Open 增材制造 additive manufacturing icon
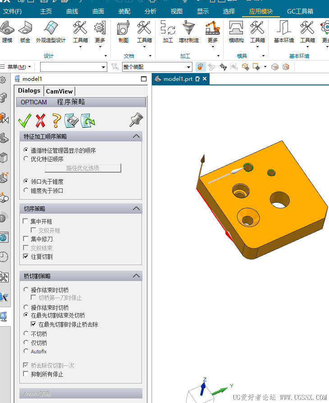The width and height of the screenshot is (329, 403). 189,32
